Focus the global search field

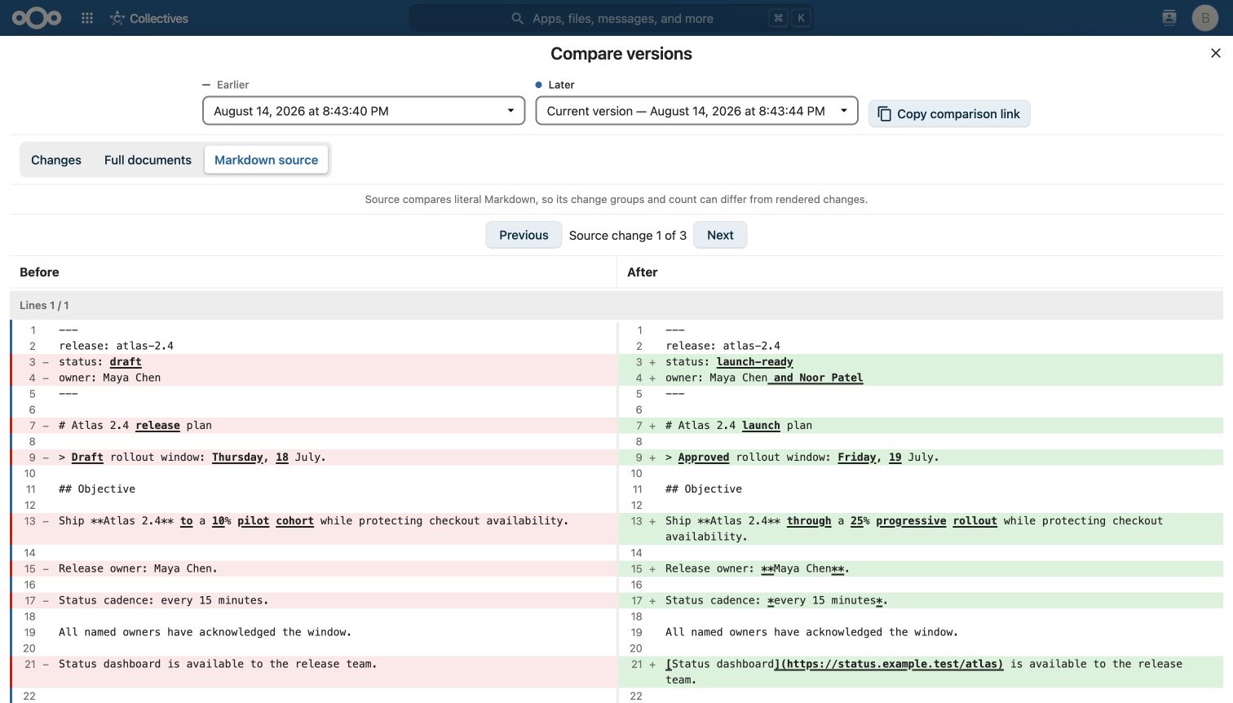612,18
